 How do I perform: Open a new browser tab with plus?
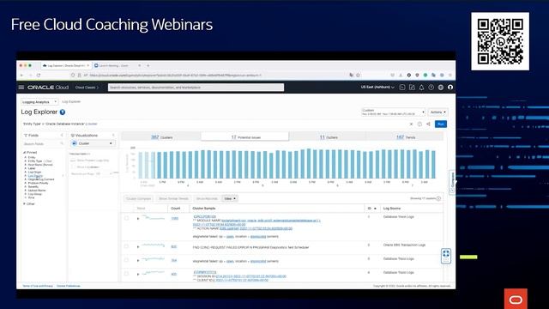[x=148, y=65]
